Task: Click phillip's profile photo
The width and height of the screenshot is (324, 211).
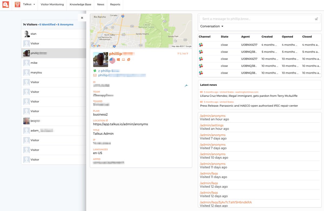Action: 100,59
